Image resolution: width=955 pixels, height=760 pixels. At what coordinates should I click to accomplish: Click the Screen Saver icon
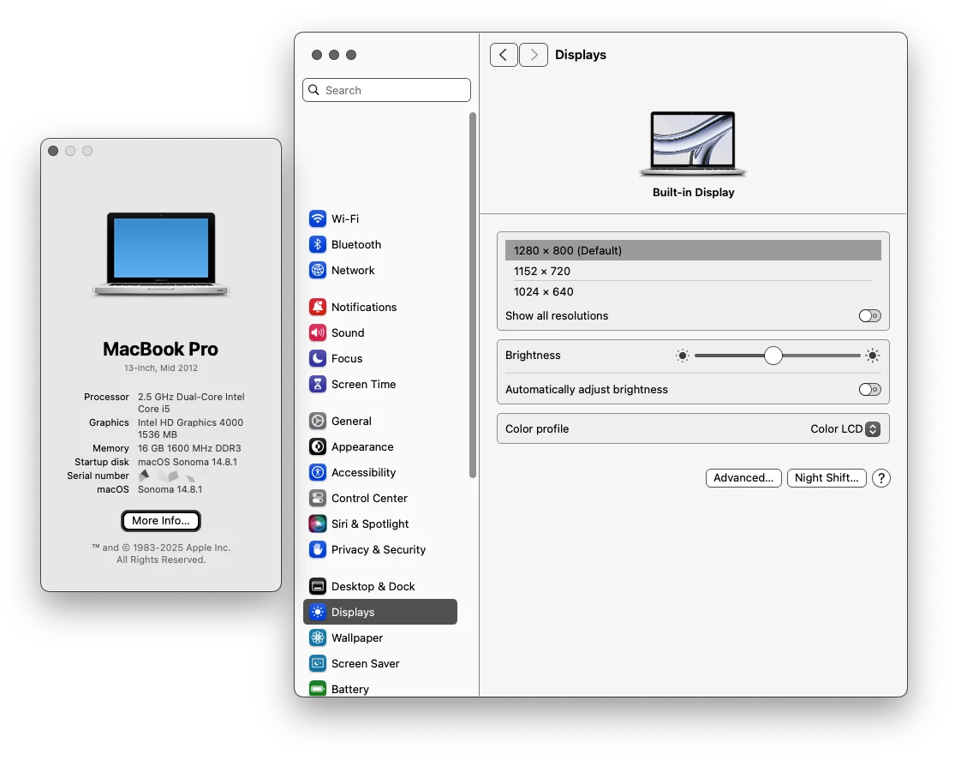click(x=317, y=662)
